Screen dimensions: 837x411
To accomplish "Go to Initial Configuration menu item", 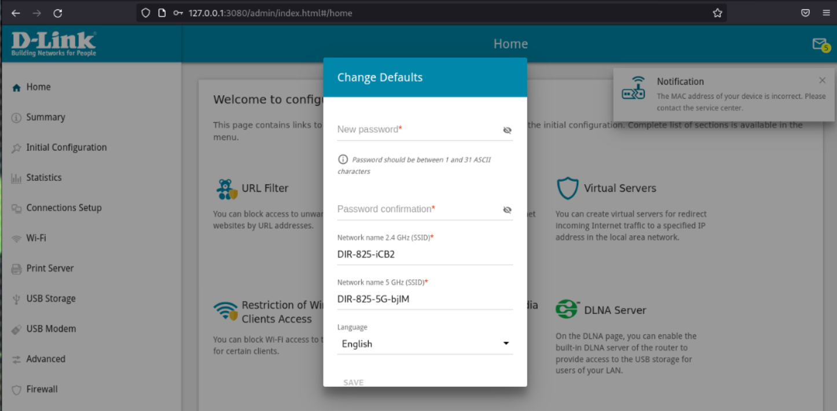I will coord(66,147).
